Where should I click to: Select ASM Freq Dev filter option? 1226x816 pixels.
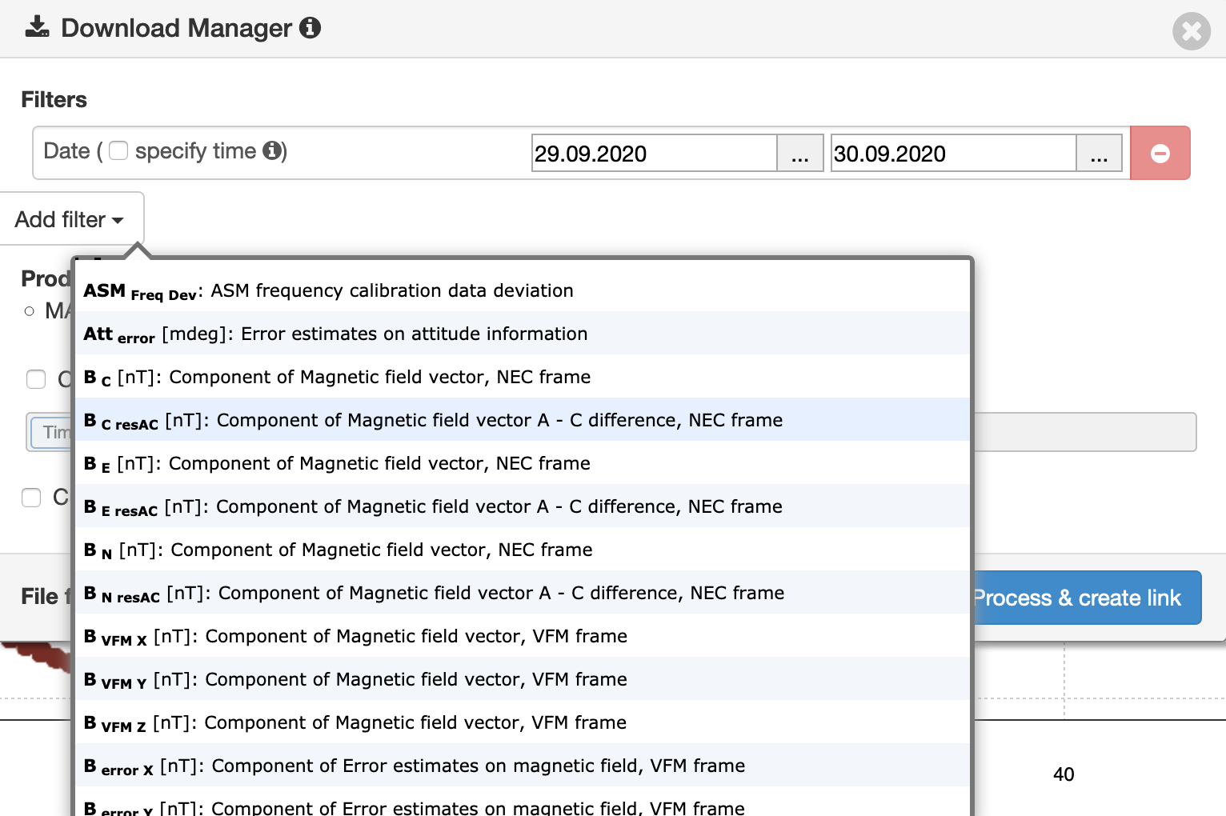pos(523,290)
